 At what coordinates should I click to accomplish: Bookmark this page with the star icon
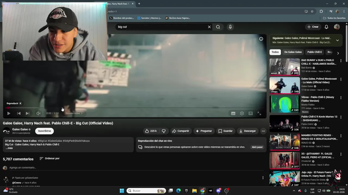(x=312, y=11)
